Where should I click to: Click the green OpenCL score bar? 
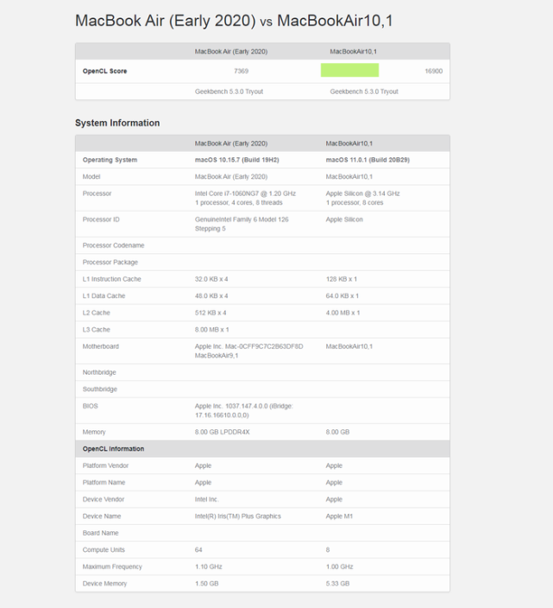pyautogui.click(x=349, y=70)
